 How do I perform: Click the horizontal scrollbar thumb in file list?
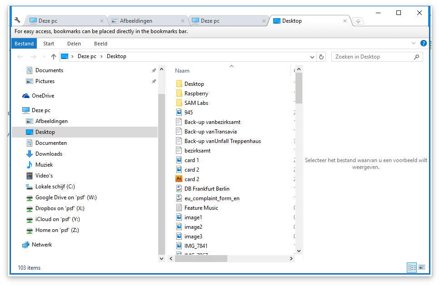(201, 258)
